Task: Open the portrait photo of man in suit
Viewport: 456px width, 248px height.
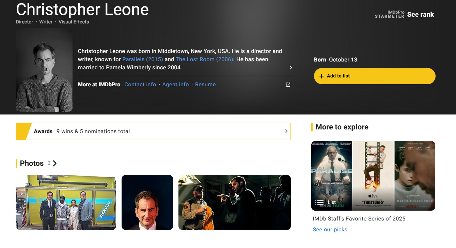Action: tap(147, 202)
